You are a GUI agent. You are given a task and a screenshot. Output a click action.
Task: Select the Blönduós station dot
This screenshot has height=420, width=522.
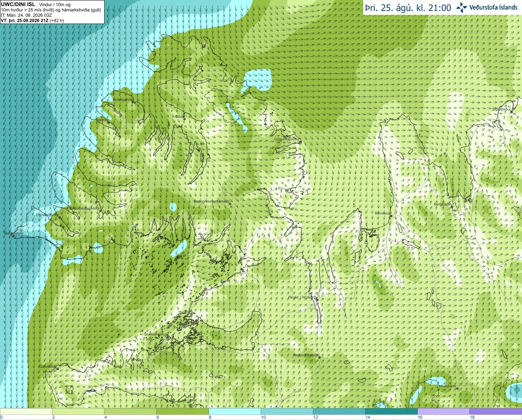point(391,216)
